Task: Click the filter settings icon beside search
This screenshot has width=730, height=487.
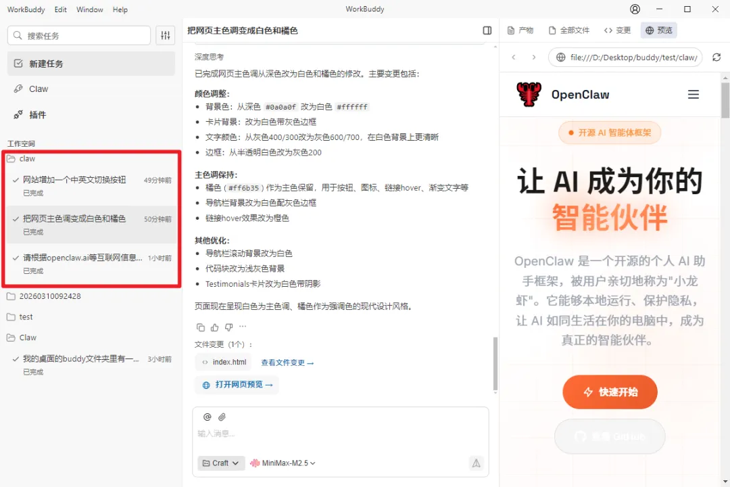Action: click(166, 36)
